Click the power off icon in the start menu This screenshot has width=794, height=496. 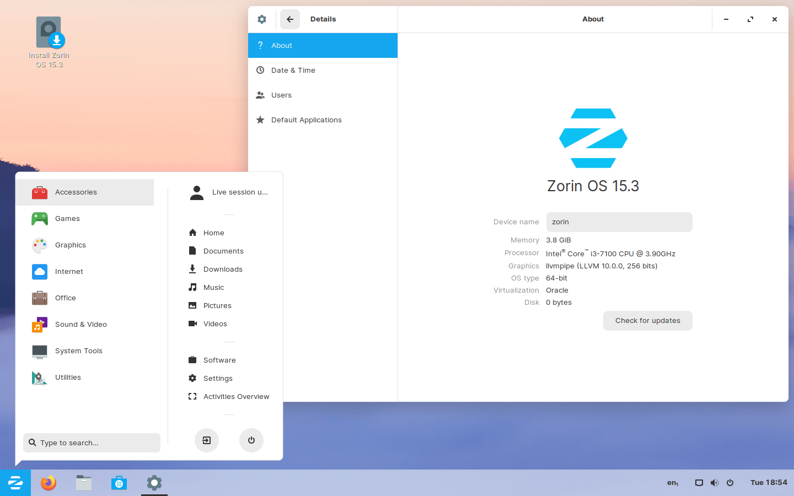click(x=251, y=440)
